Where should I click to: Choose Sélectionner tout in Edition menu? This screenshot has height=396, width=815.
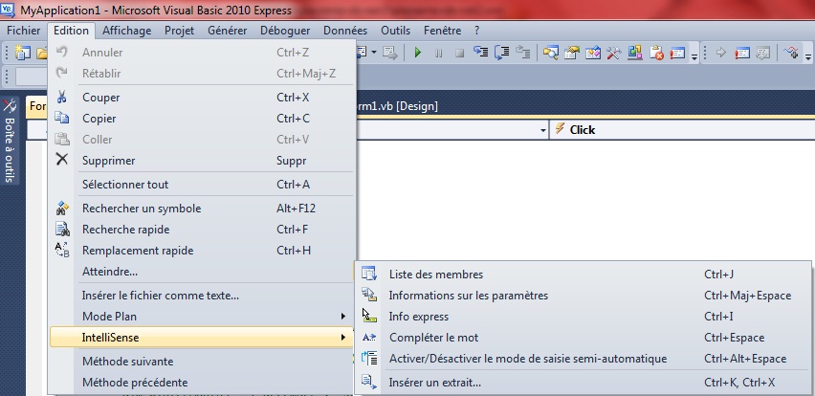202,184
